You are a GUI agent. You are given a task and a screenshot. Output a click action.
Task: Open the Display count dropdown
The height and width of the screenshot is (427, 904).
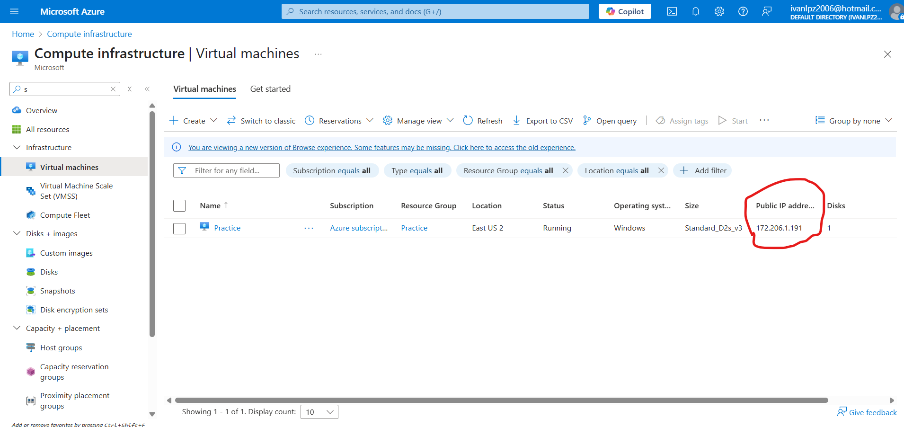[x=319, y=412]
